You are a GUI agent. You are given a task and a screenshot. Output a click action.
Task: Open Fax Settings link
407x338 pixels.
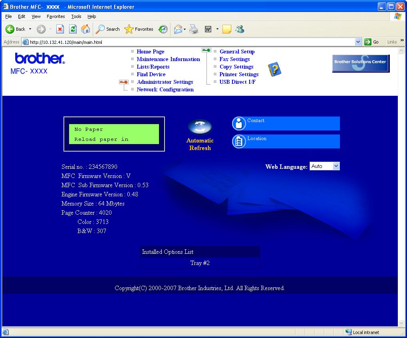click(x=234, y=59)
